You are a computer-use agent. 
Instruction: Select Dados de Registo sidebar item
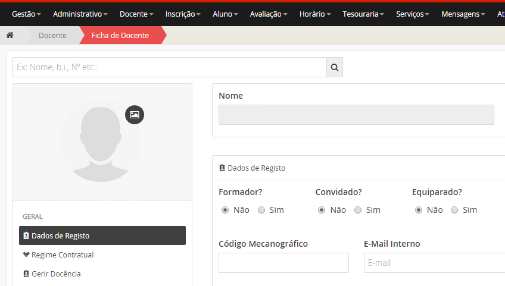(x=102, y=235)
